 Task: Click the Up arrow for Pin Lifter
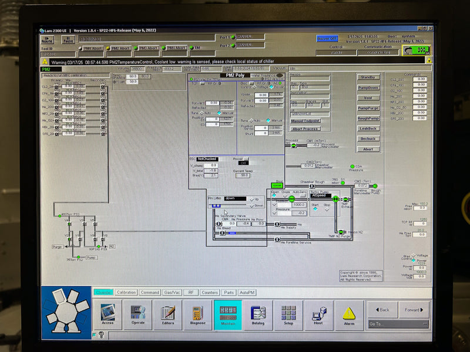point(252,198)
